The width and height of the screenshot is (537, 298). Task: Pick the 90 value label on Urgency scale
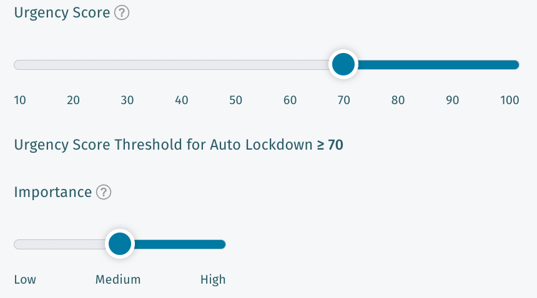[452, 100]
